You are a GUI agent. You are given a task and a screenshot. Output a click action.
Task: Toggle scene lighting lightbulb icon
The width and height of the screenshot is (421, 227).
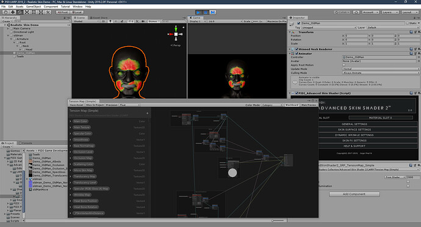pyautogui.click(x=110, y=21)
